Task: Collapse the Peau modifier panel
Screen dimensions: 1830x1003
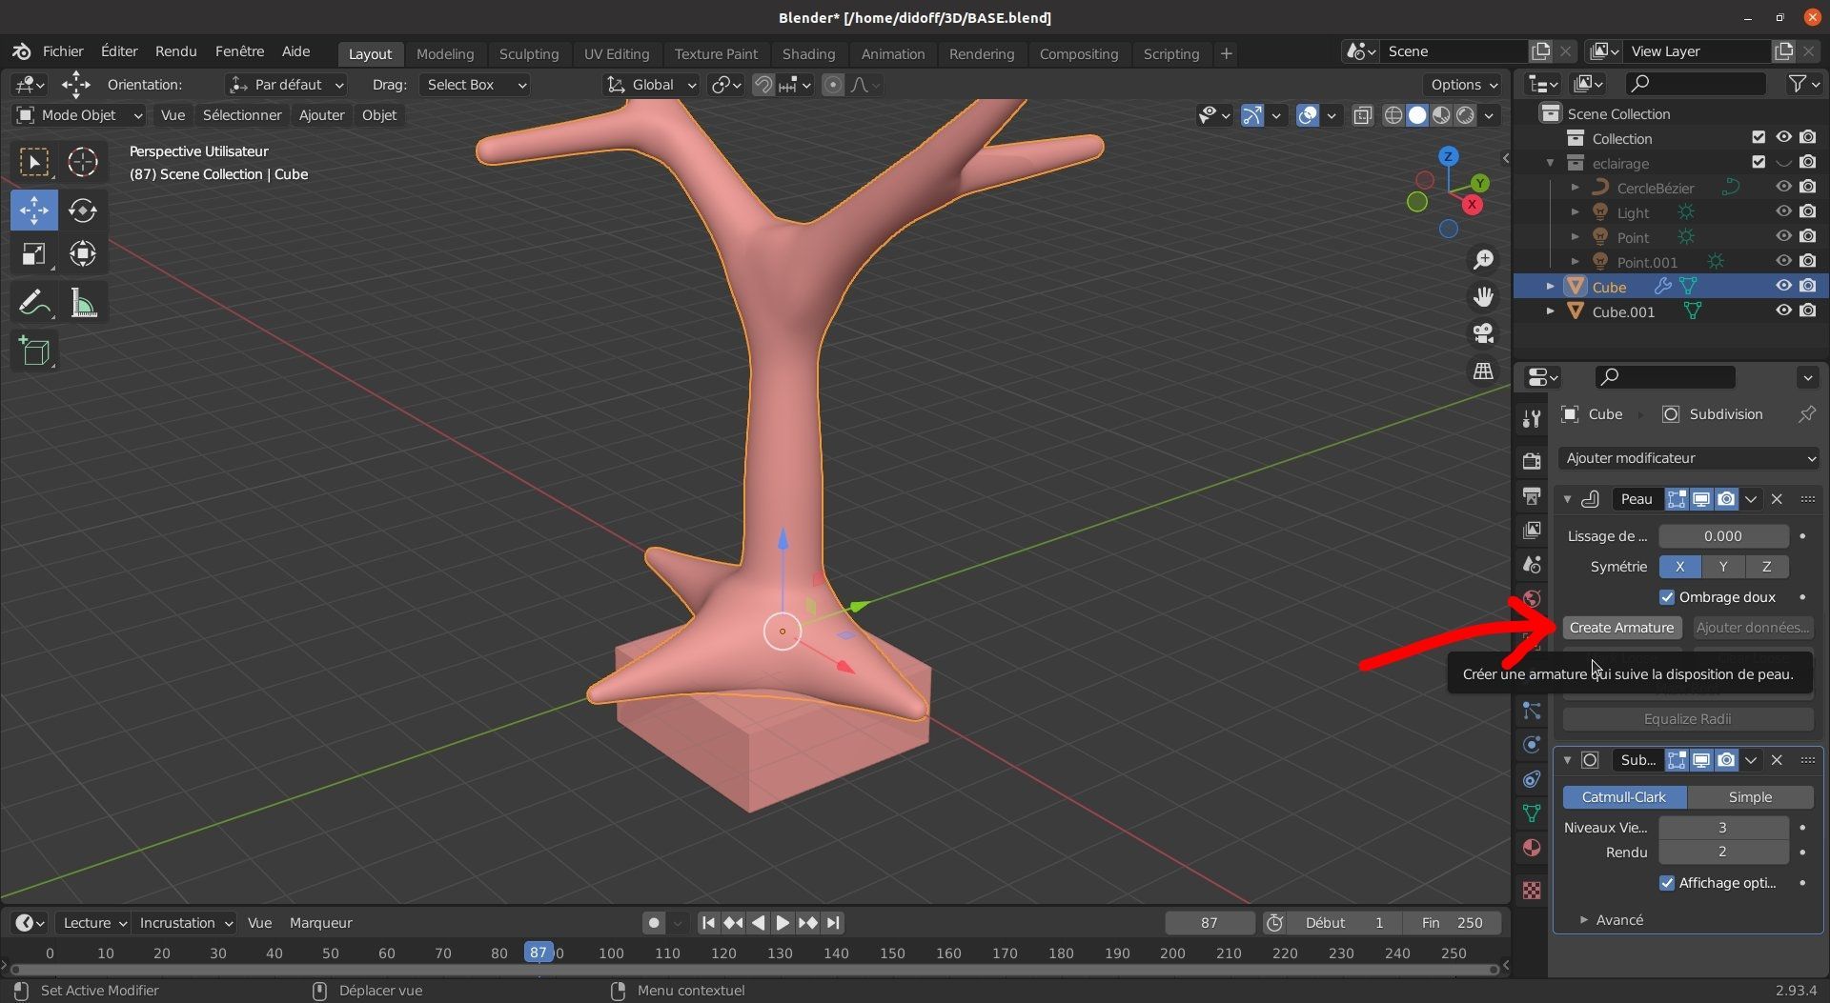Action: (1567, 499)
